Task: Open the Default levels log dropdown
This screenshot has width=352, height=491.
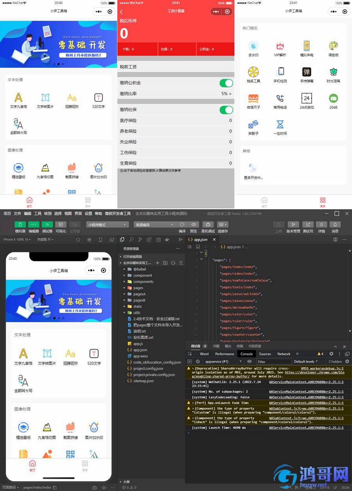Action: coord(306,361)
